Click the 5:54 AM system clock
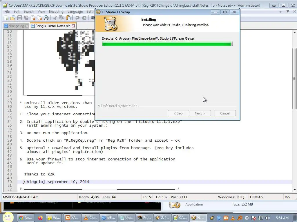The height and width of the screenshot is (222, 297). 282,218
